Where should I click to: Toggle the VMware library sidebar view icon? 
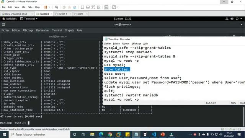pyautogui.click(x=82, y=7)
